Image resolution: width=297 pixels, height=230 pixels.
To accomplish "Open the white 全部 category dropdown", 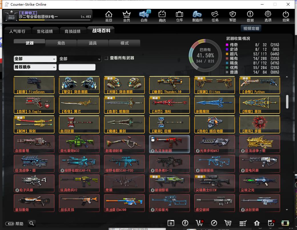I will point(35,59).
